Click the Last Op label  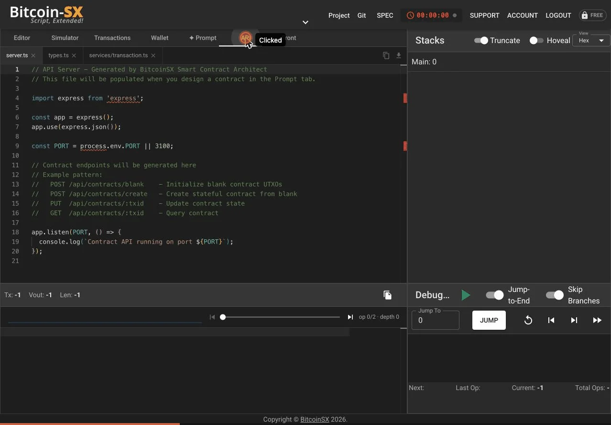[x=468, y=388]
